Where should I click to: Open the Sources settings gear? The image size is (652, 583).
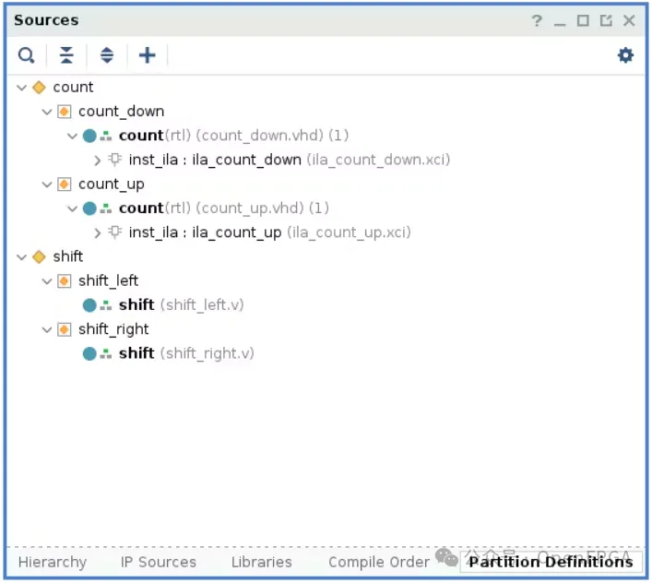coord(625,55)
